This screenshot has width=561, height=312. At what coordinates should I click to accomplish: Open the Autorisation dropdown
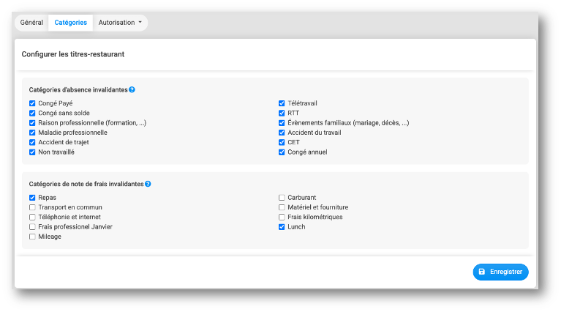pyautogui.click(x=120, y=23)
